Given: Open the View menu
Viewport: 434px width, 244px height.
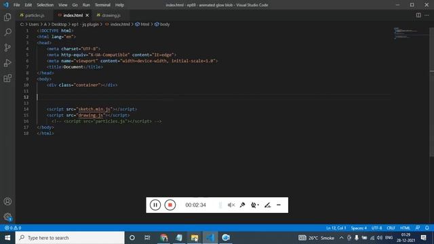Looking at the screenshot, I should (63, 5).
